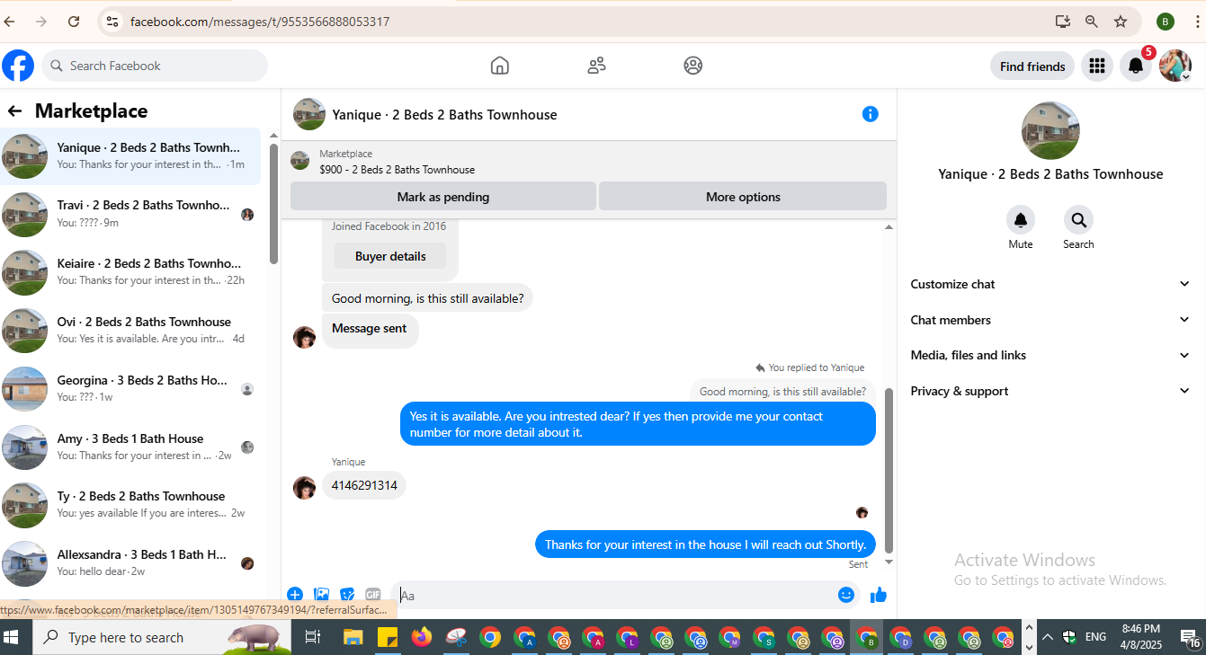Click the browser address bar URL
The width and height of the screenshot is (1206, 655).
260,22
